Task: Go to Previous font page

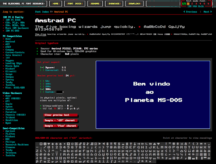Action: [x=190, y=12]
